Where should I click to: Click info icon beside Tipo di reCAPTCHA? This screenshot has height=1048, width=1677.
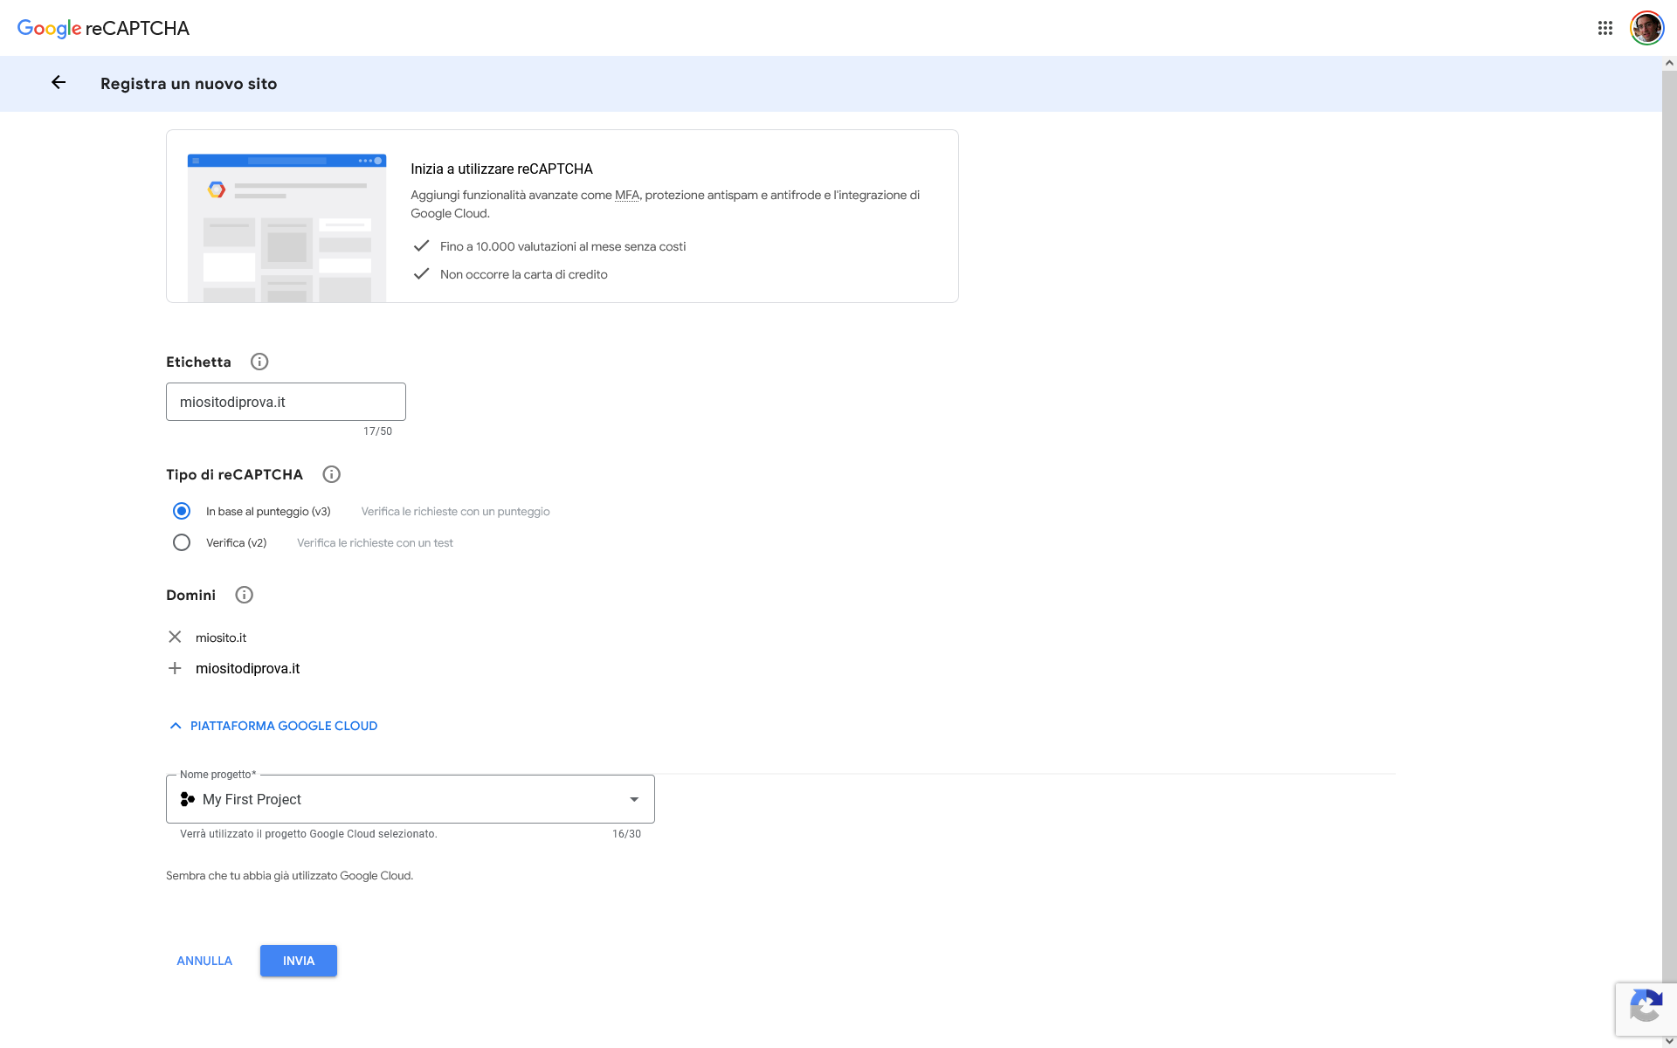tap(331, 474)
